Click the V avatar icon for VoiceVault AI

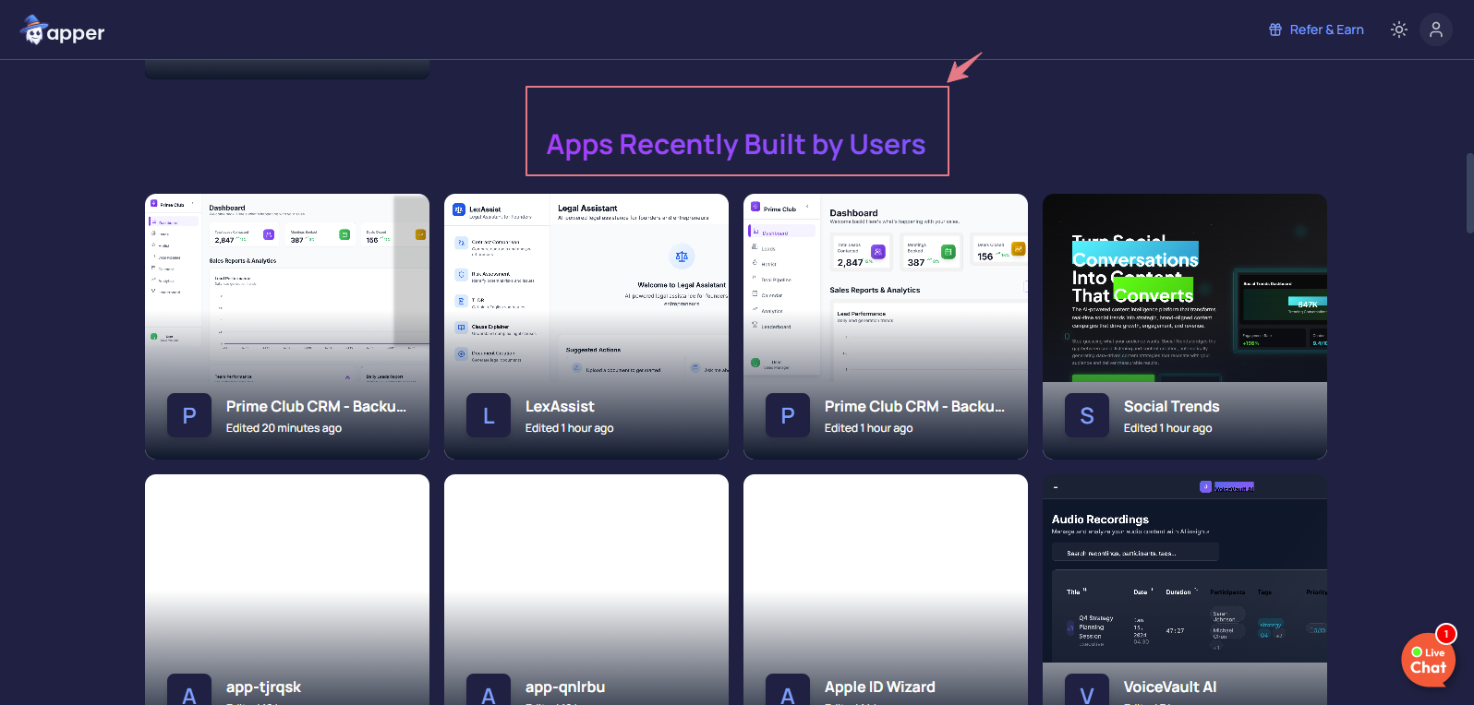tap(1087, 694)
